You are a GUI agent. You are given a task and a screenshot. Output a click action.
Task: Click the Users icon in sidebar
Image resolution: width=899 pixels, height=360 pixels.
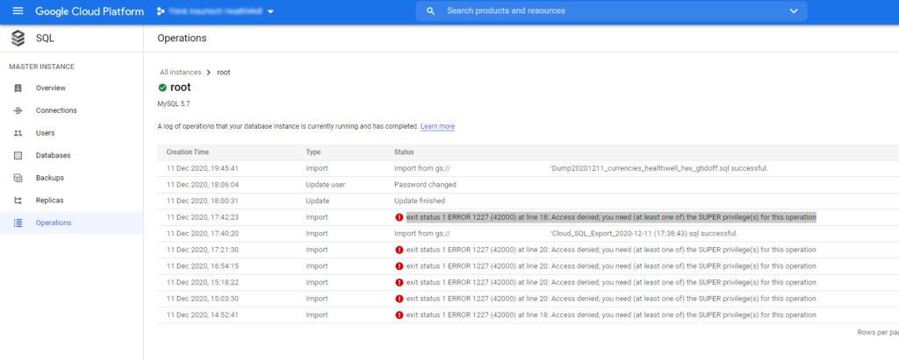(x=18, y=133)
